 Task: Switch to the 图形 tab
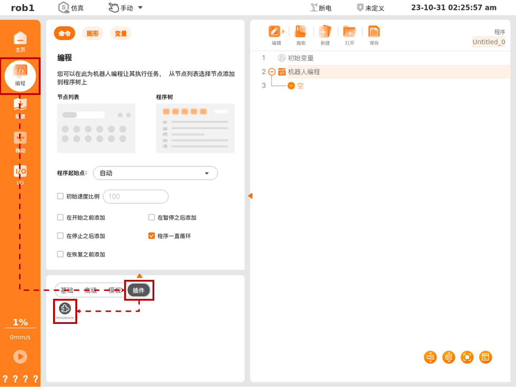(x=93, y=33)
